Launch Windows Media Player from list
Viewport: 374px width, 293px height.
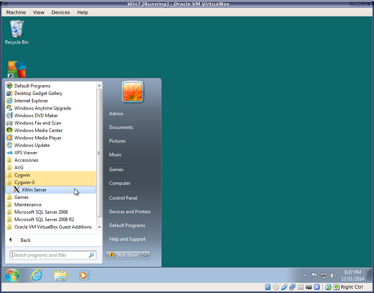[x=51, y=138]
